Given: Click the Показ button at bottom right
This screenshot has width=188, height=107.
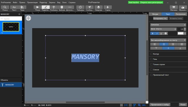Looking at the screenshot, I should point(183,105).
